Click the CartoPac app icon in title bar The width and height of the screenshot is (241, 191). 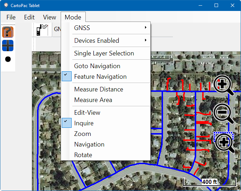pyautogui.click(x=6, y=5)
